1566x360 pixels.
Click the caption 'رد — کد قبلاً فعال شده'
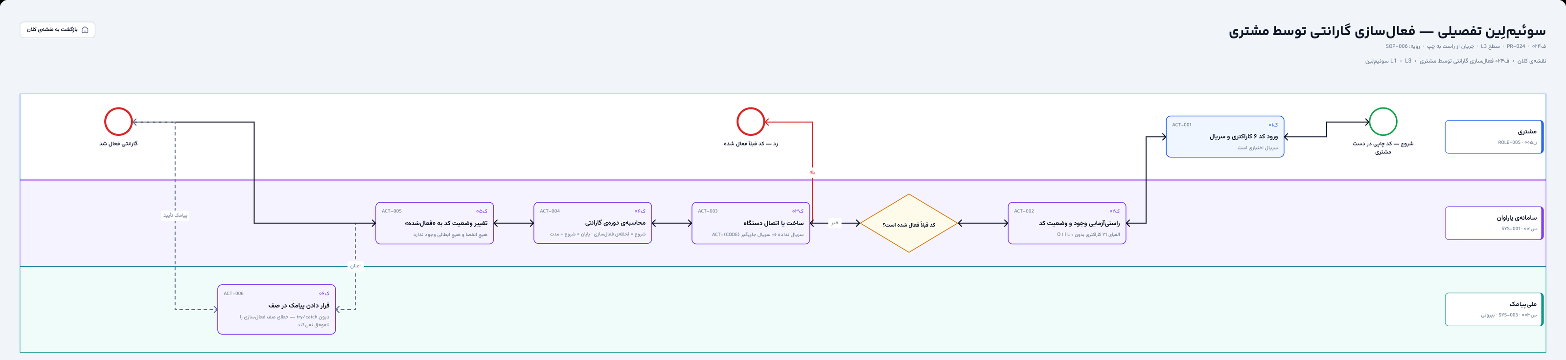[x=751, y=144]
